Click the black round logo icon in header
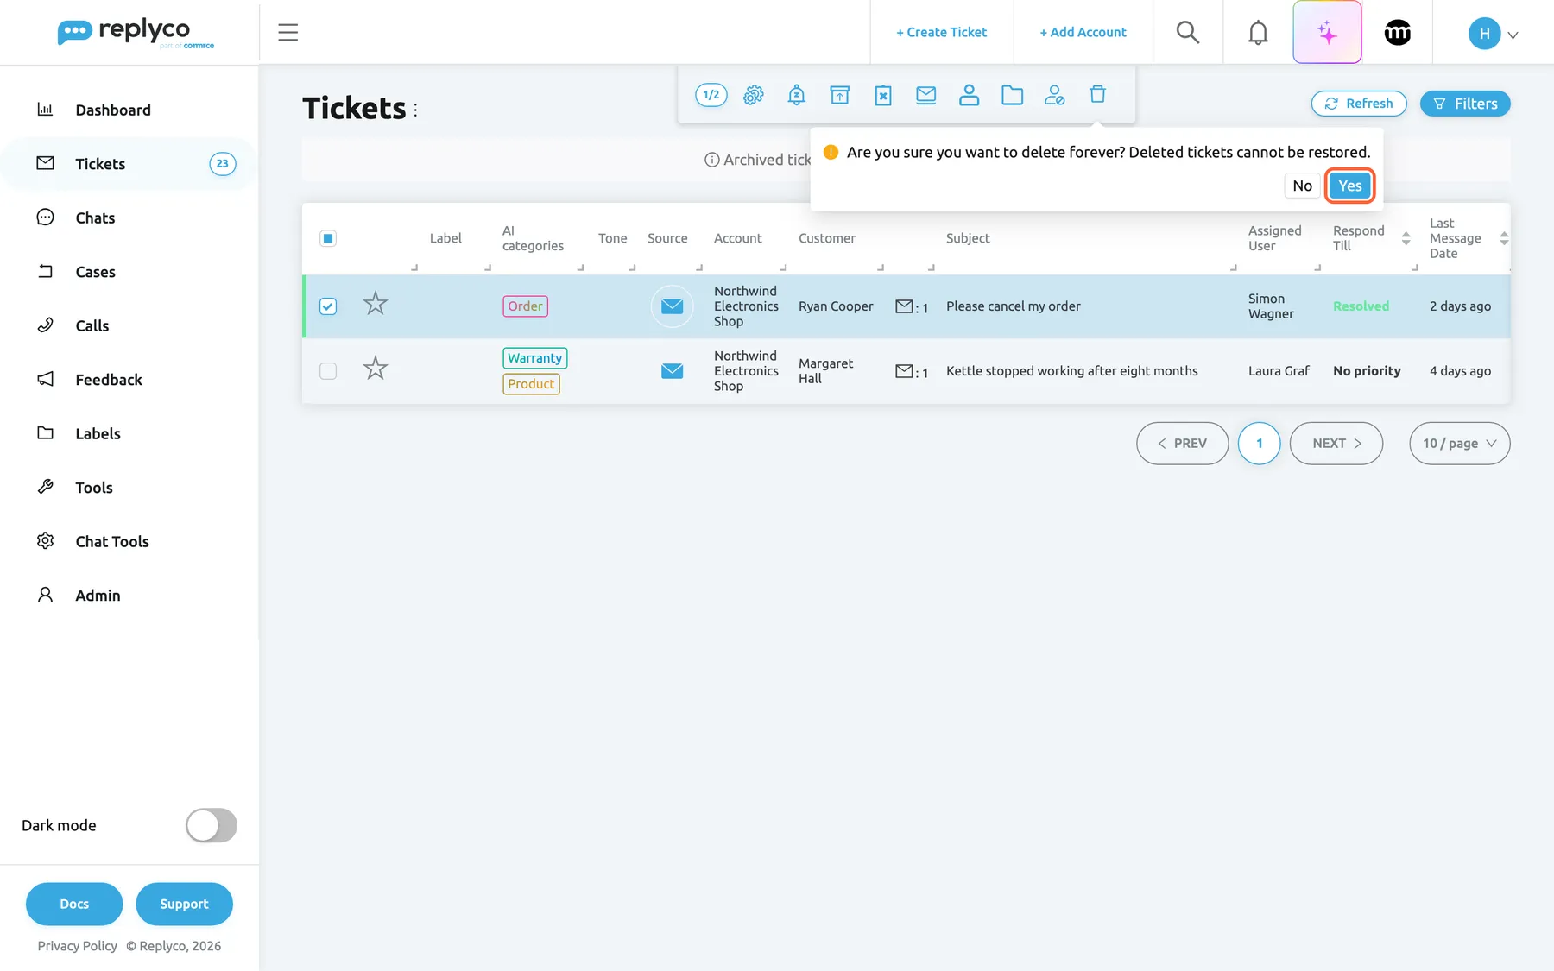Viewport: 1554px width, 971px height. click(1398, 32)
